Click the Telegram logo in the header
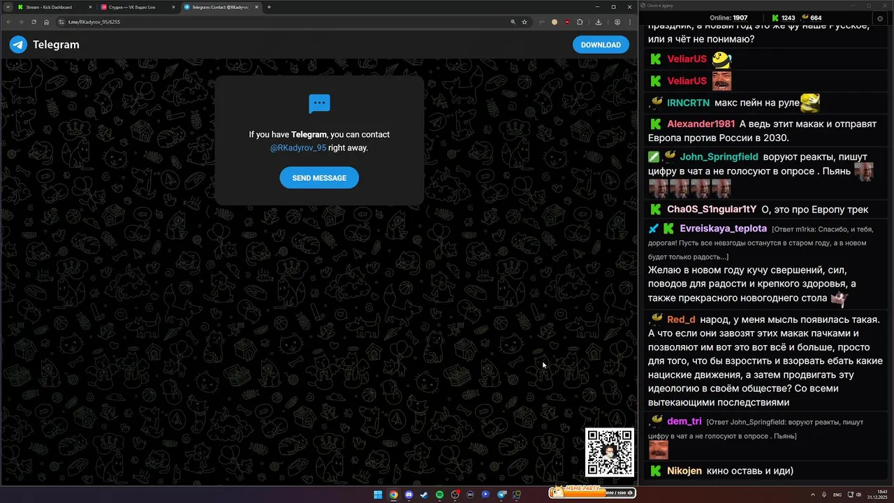Viewport: 894px width, 503px height. (x=44, y=45)
